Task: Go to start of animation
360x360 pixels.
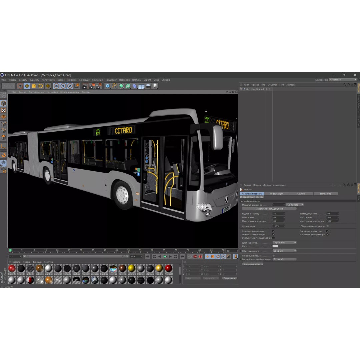Action: coord(147,256)
